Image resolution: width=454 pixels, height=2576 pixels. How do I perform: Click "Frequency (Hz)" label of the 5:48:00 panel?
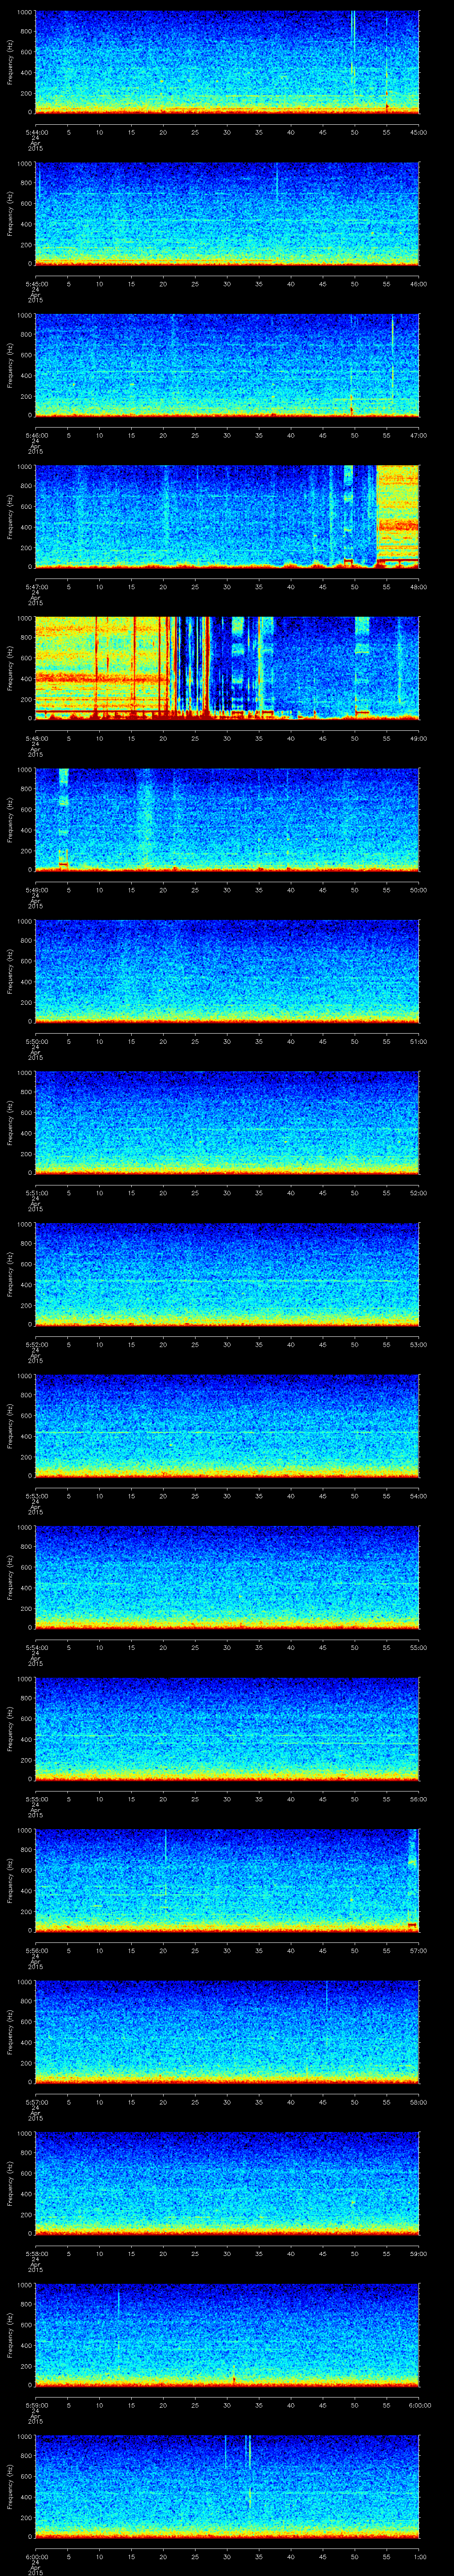coord(10,668)
